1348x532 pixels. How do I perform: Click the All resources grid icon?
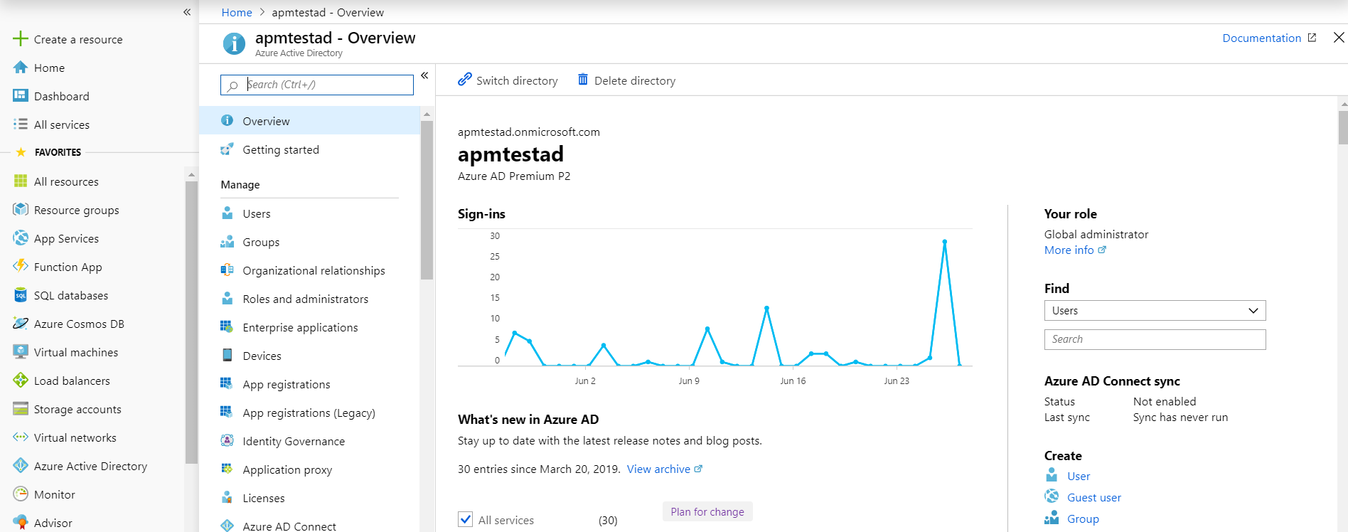[21, 181]
